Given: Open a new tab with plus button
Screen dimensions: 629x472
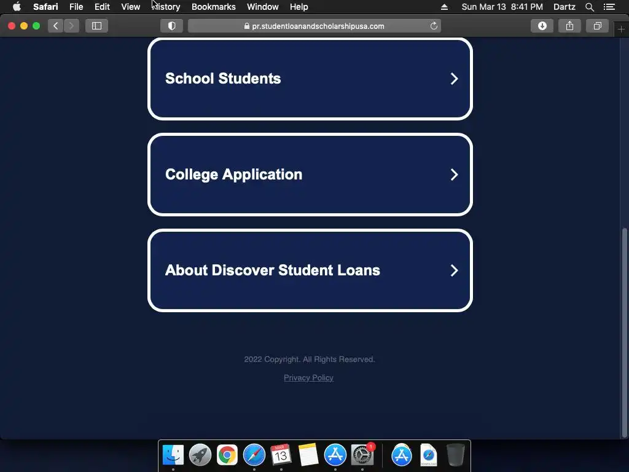Looking at the screenshot, I should 621,29.
